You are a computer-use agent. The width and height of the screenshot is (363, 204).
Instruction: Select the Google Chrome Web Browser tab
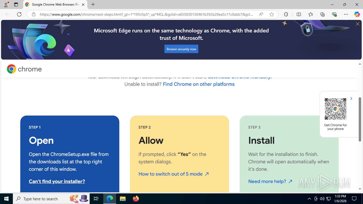point(56,5)
